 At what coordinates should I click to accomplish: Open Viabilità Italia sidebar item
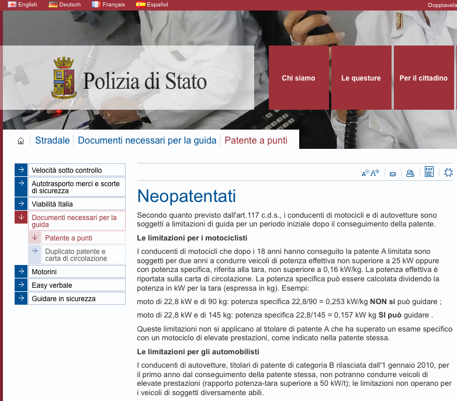pyautogui.click(x=77, y=204)
